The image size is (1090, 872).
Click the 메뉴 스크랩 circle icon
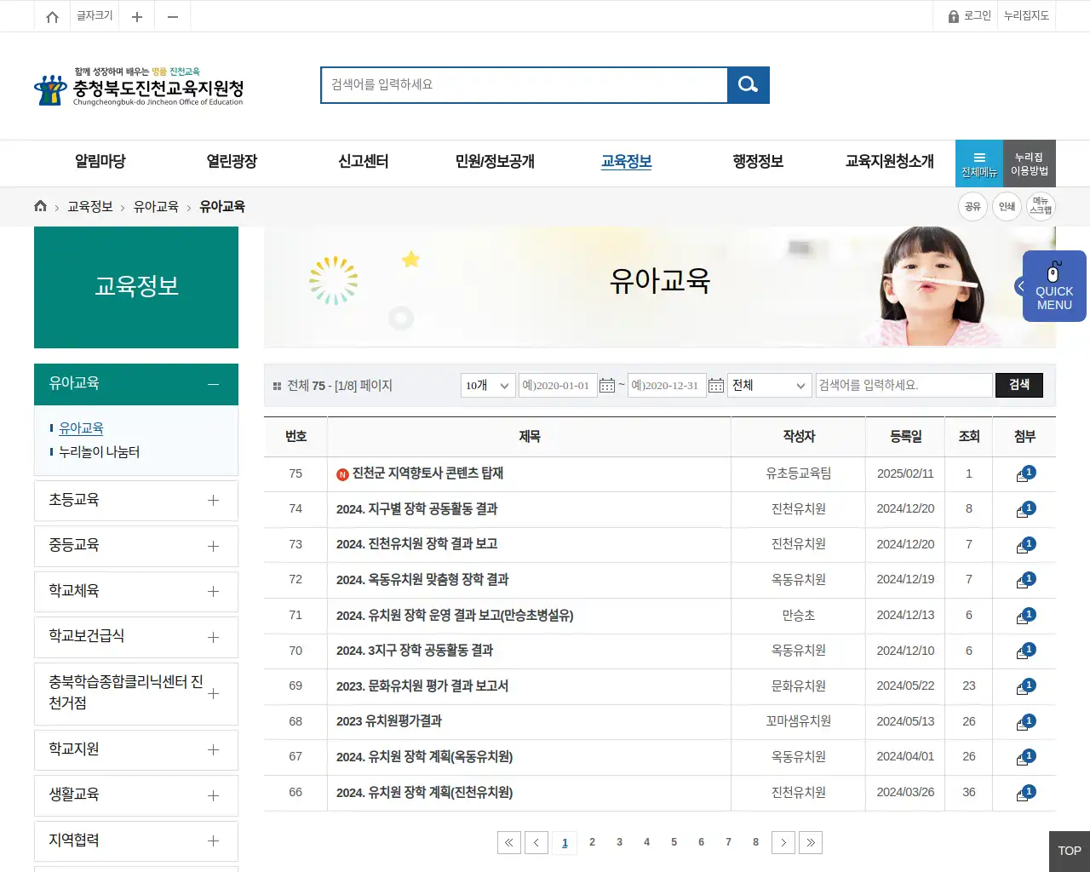[1041, 206]
